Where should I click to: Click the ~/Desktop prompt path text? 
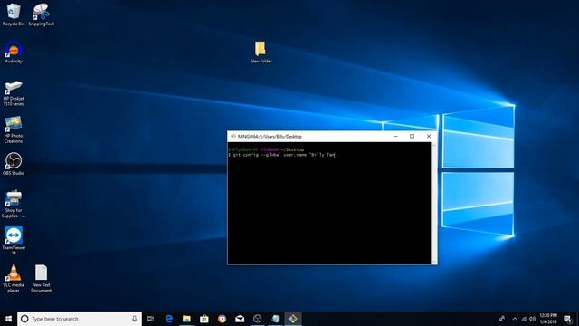click(x=292, y=149)
